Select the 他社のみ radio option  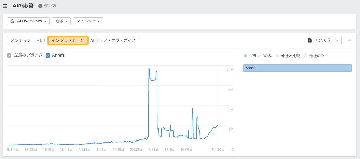pos(306,56)
